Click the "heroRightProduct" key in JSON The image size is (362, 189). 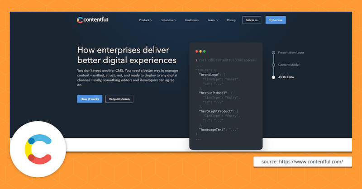click(216, 111)
